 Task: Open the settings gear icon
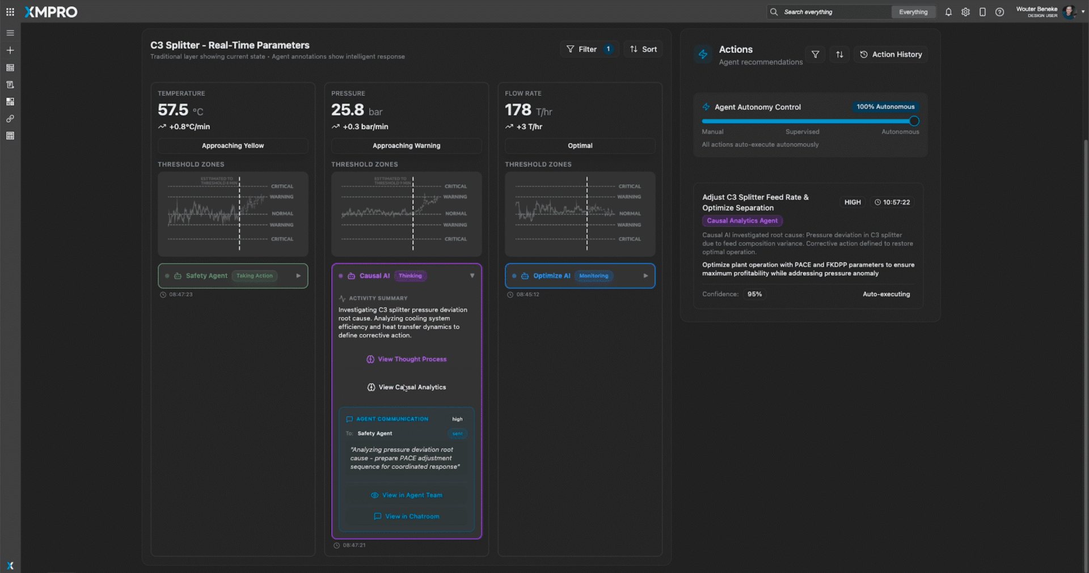point(965,12)
